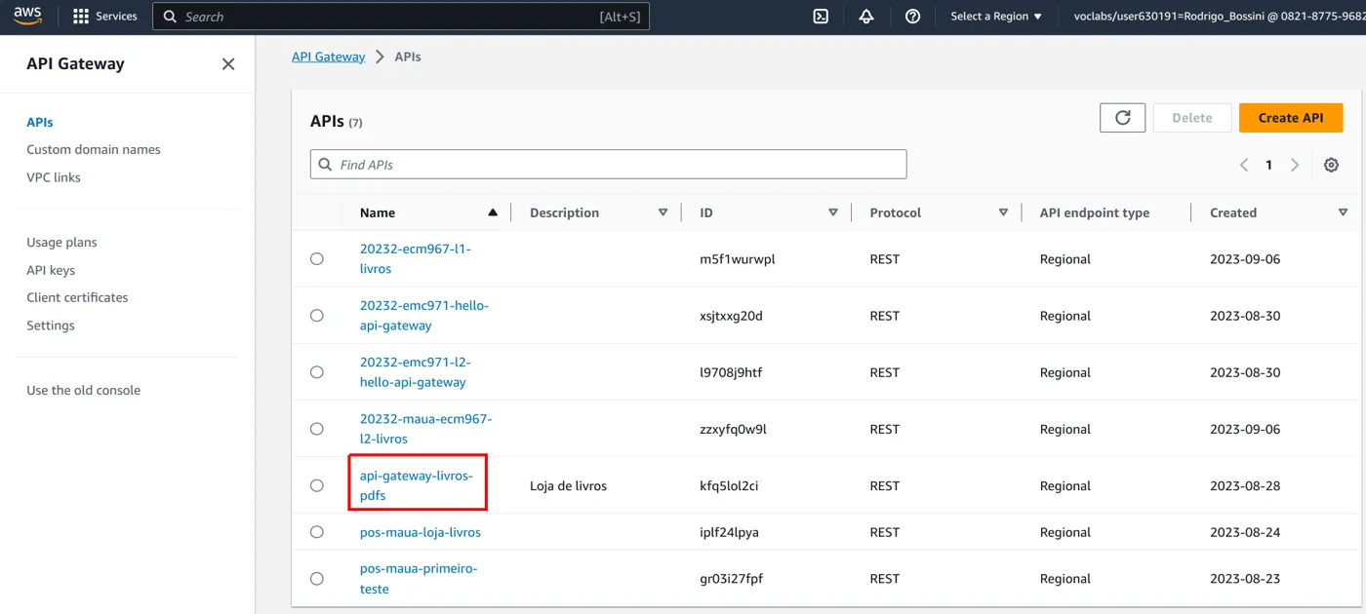This screenshot has width=1366, height=614.
Task: Open table preferences gear icon
Action: [x=1331, y=165]
